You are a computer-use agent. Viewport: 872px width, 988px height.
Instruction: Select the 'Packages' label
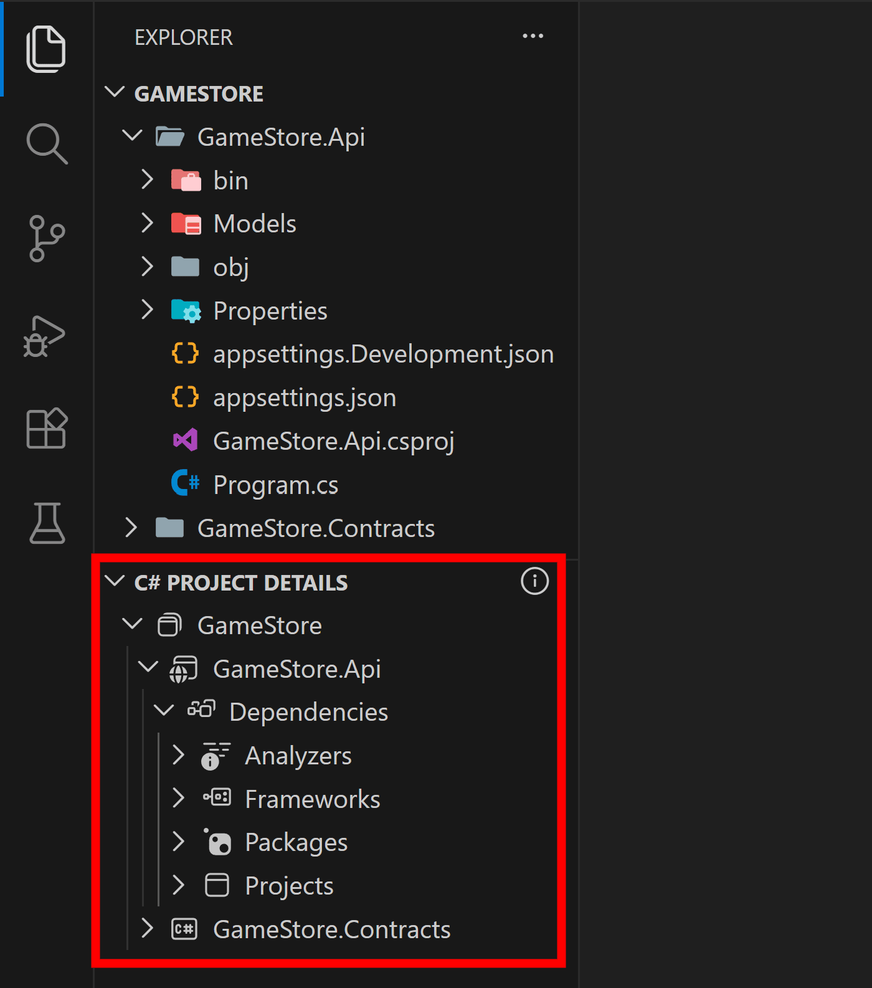[296, 843]
